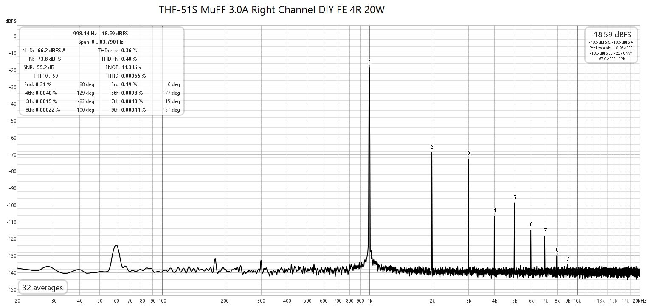Click the "N: -73.8 dBFS" value

(44, 59)
